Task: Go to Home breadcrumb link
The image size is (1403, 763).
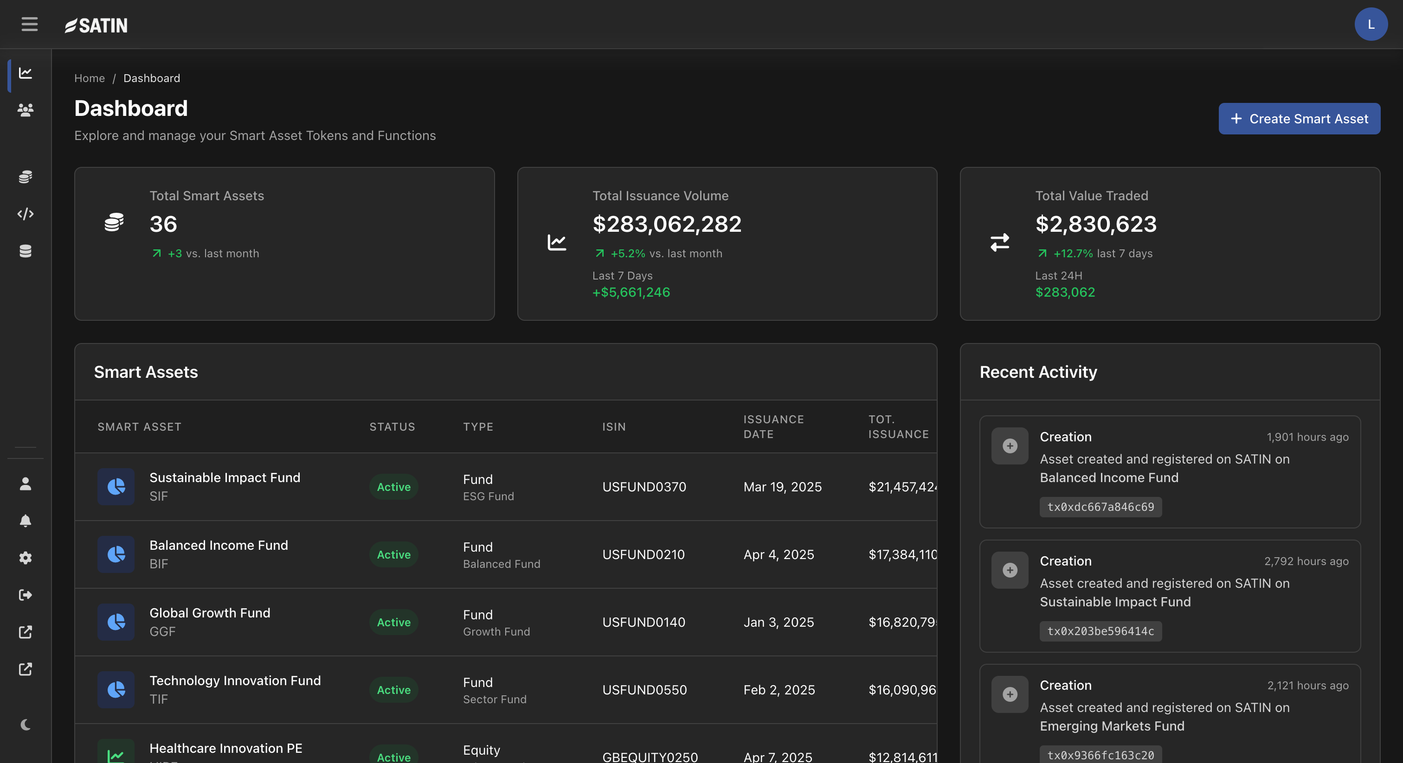Action: coord(90,78)
